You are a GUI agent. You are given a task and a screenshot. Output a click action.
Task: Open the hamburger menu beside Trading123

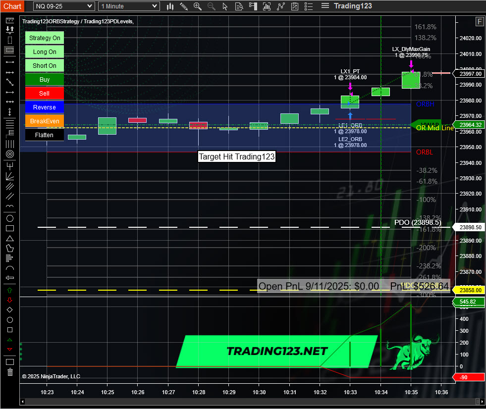point(325,5)
